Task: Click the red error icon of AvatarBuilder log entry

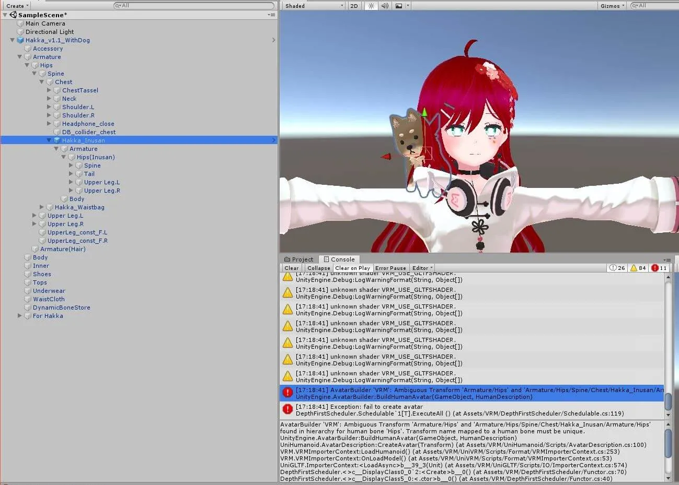Action: (287, 393)
